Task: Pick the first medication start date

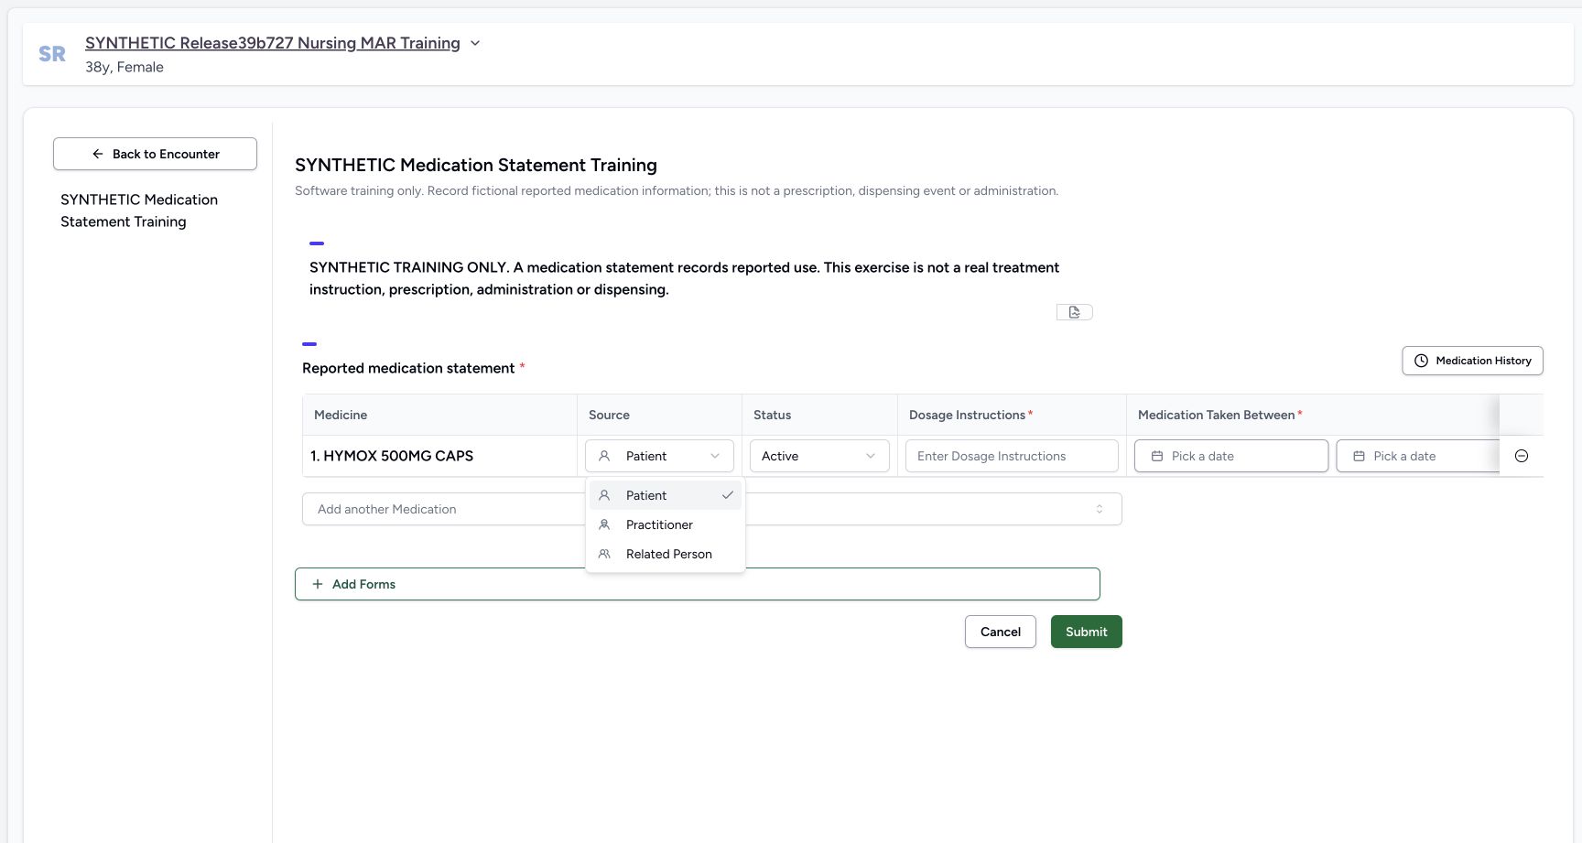Action: click(1230, 456)
